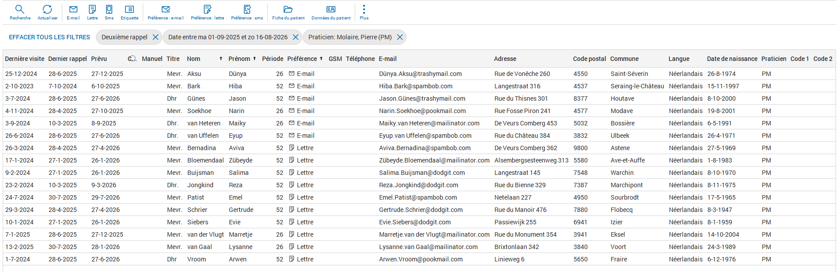Click the dotted circle column header icon
This screenshot has width=840, height=272.
pyautogui.click(x=132, y=59)
